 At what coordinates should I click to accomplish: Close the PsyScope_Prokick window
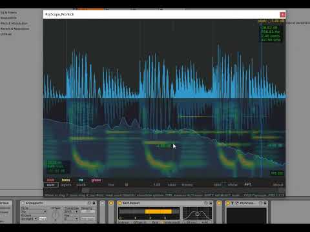pyautogui.click(x=283, y=15)
